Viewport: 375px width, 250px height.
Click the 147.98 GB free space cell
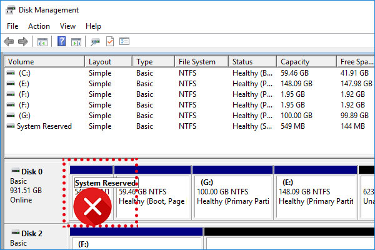click(356, 84)
